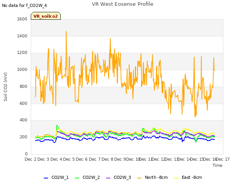Click the Dec 3 x-axis tick label

click(x=43, y=159)
